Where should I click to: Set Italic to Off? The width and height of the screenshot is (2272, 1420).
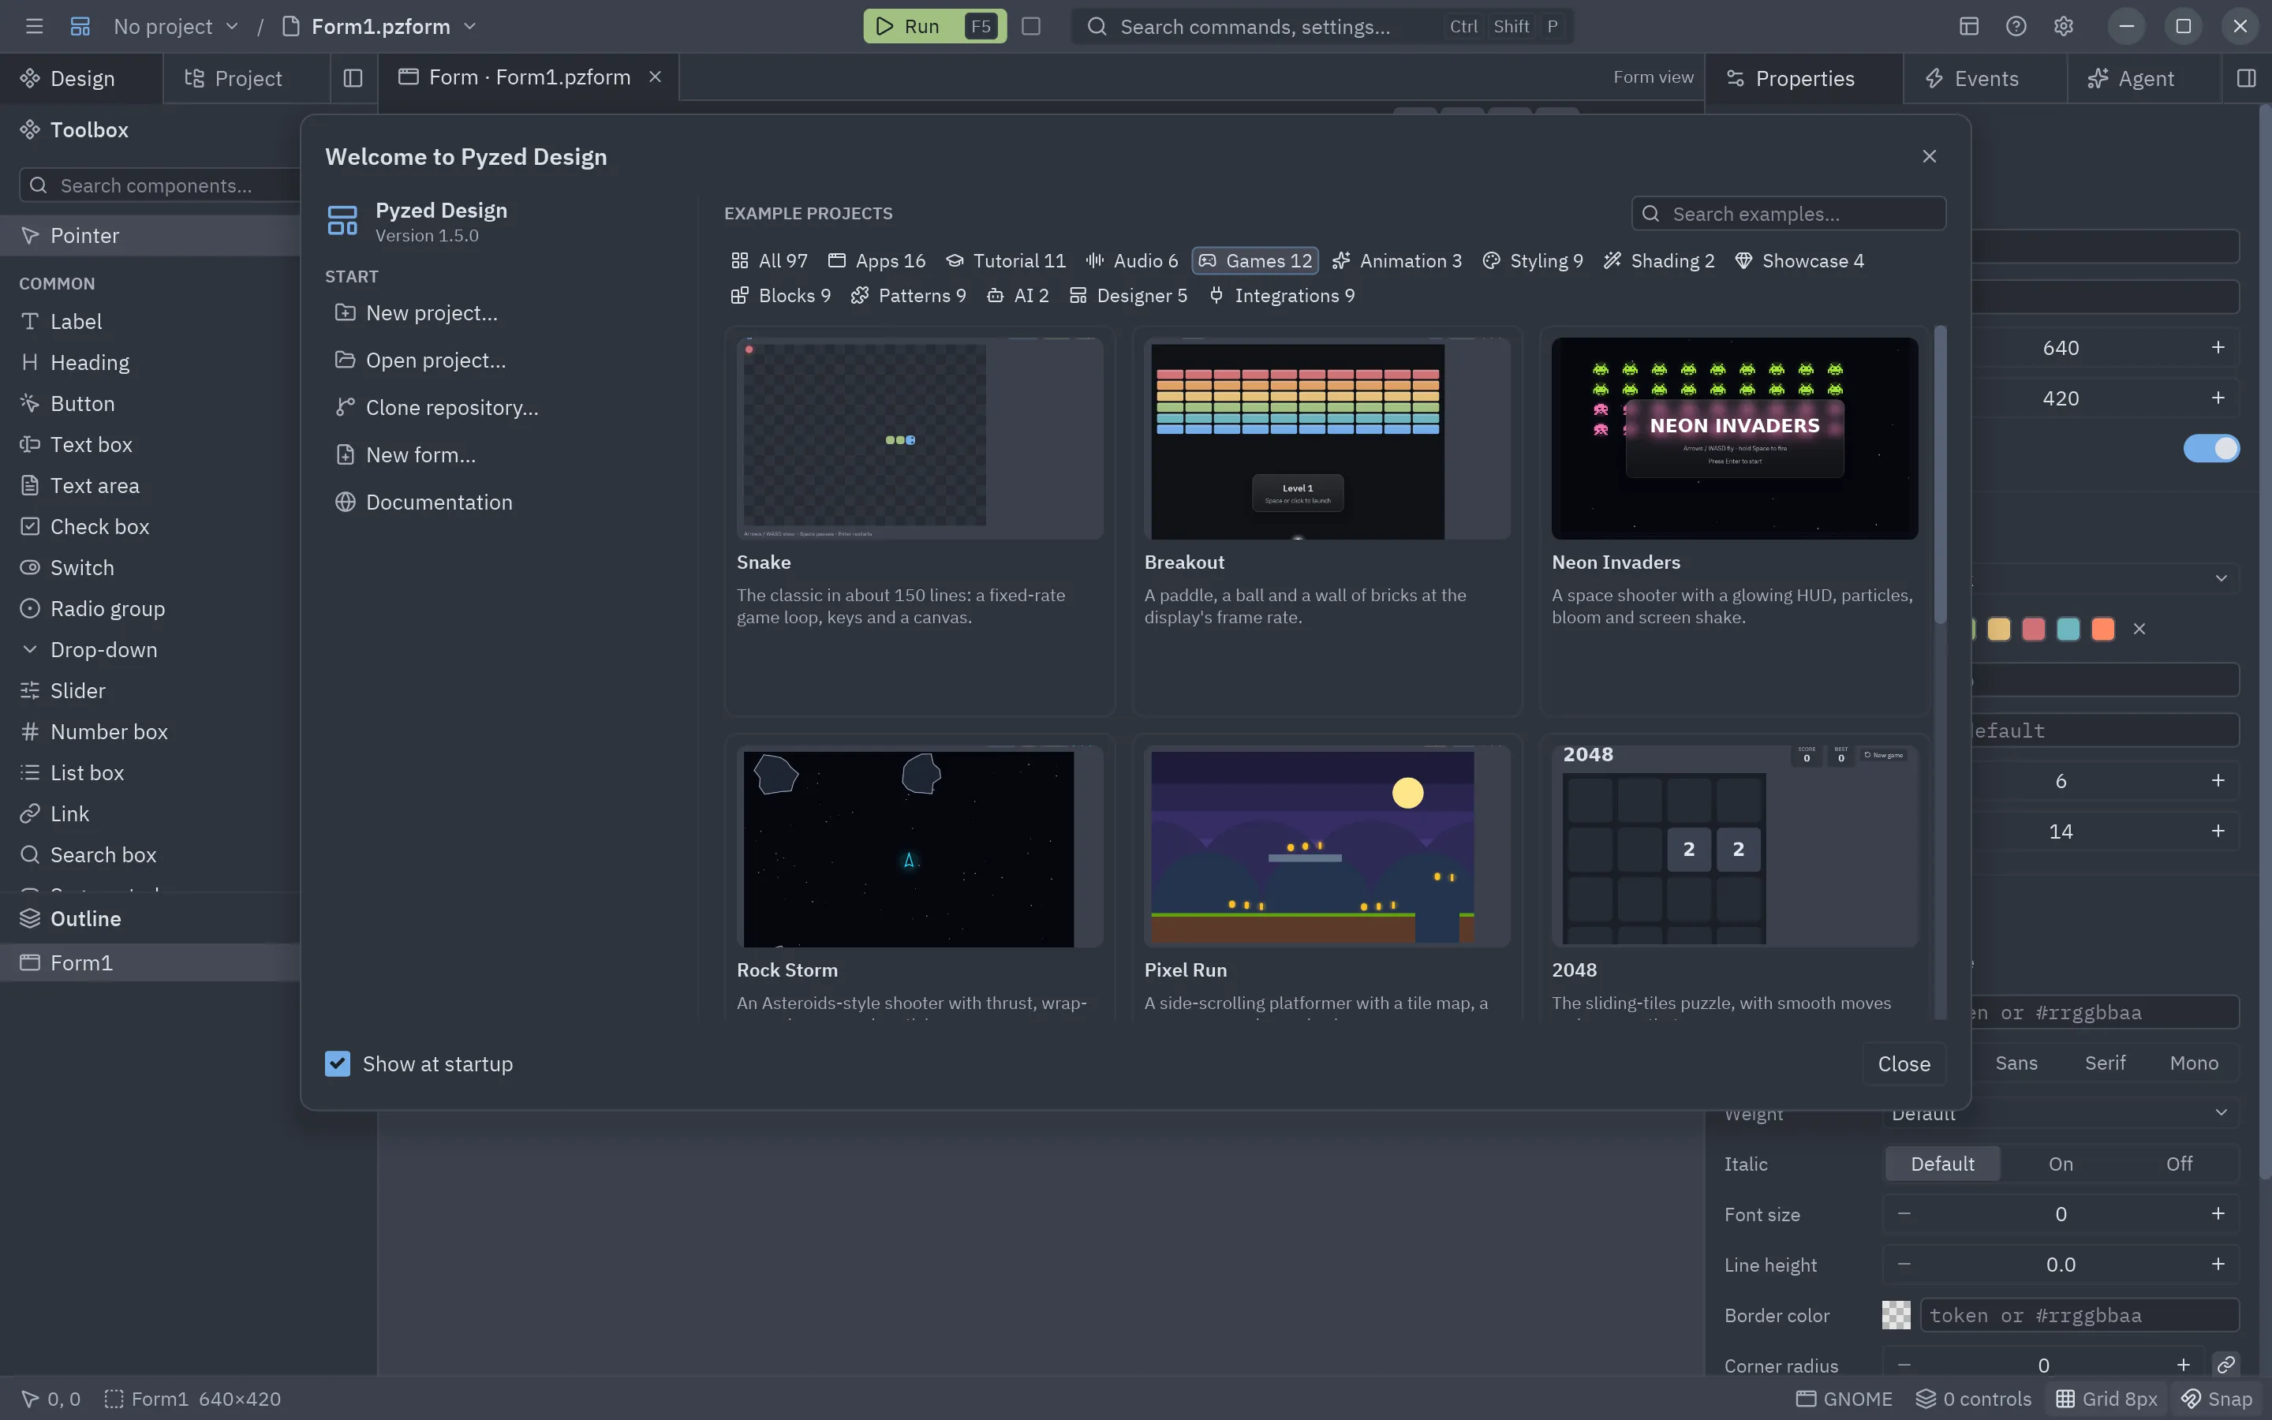point(2179,1164)
